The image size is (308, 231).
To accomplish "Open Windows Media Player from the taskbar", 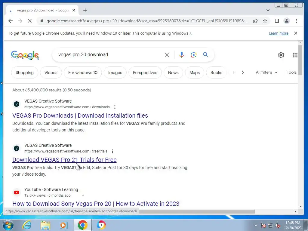I will click(x=64, y=225).
